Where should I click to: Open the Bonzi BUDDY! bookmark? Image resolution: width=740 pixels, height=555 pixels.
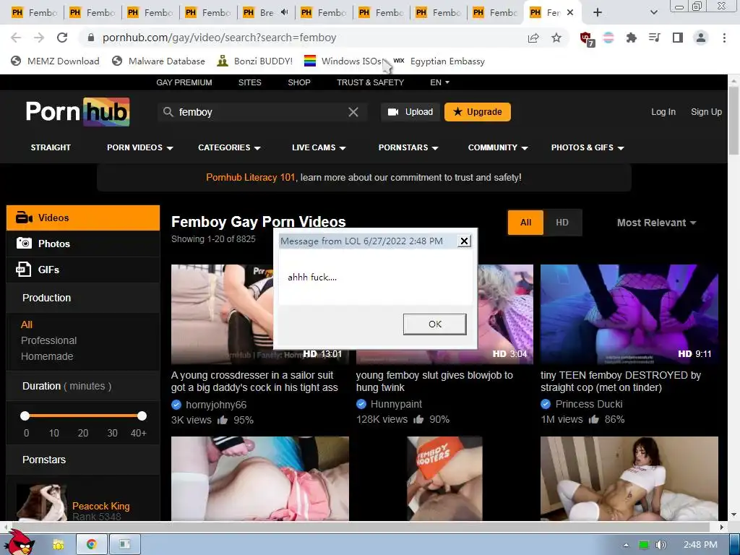[254, 61]
